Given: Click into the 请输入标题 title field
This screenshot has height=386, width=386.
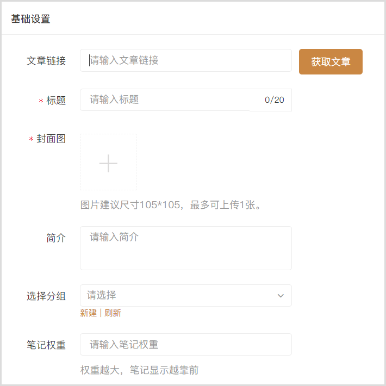Looking at the screenshot, I should (169, 100).
